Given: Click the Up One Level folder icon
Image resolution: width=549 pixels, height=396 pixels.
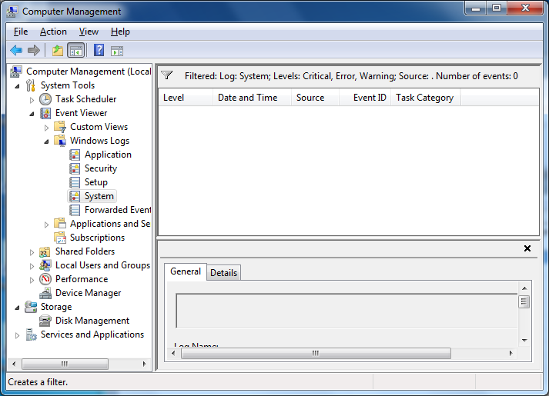Looking at the screenshot, I should [x=57, y=51].
